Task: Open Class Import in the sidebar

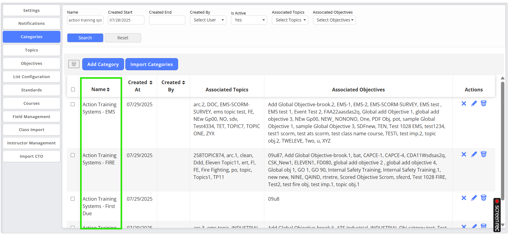Action: coord(32,130)
